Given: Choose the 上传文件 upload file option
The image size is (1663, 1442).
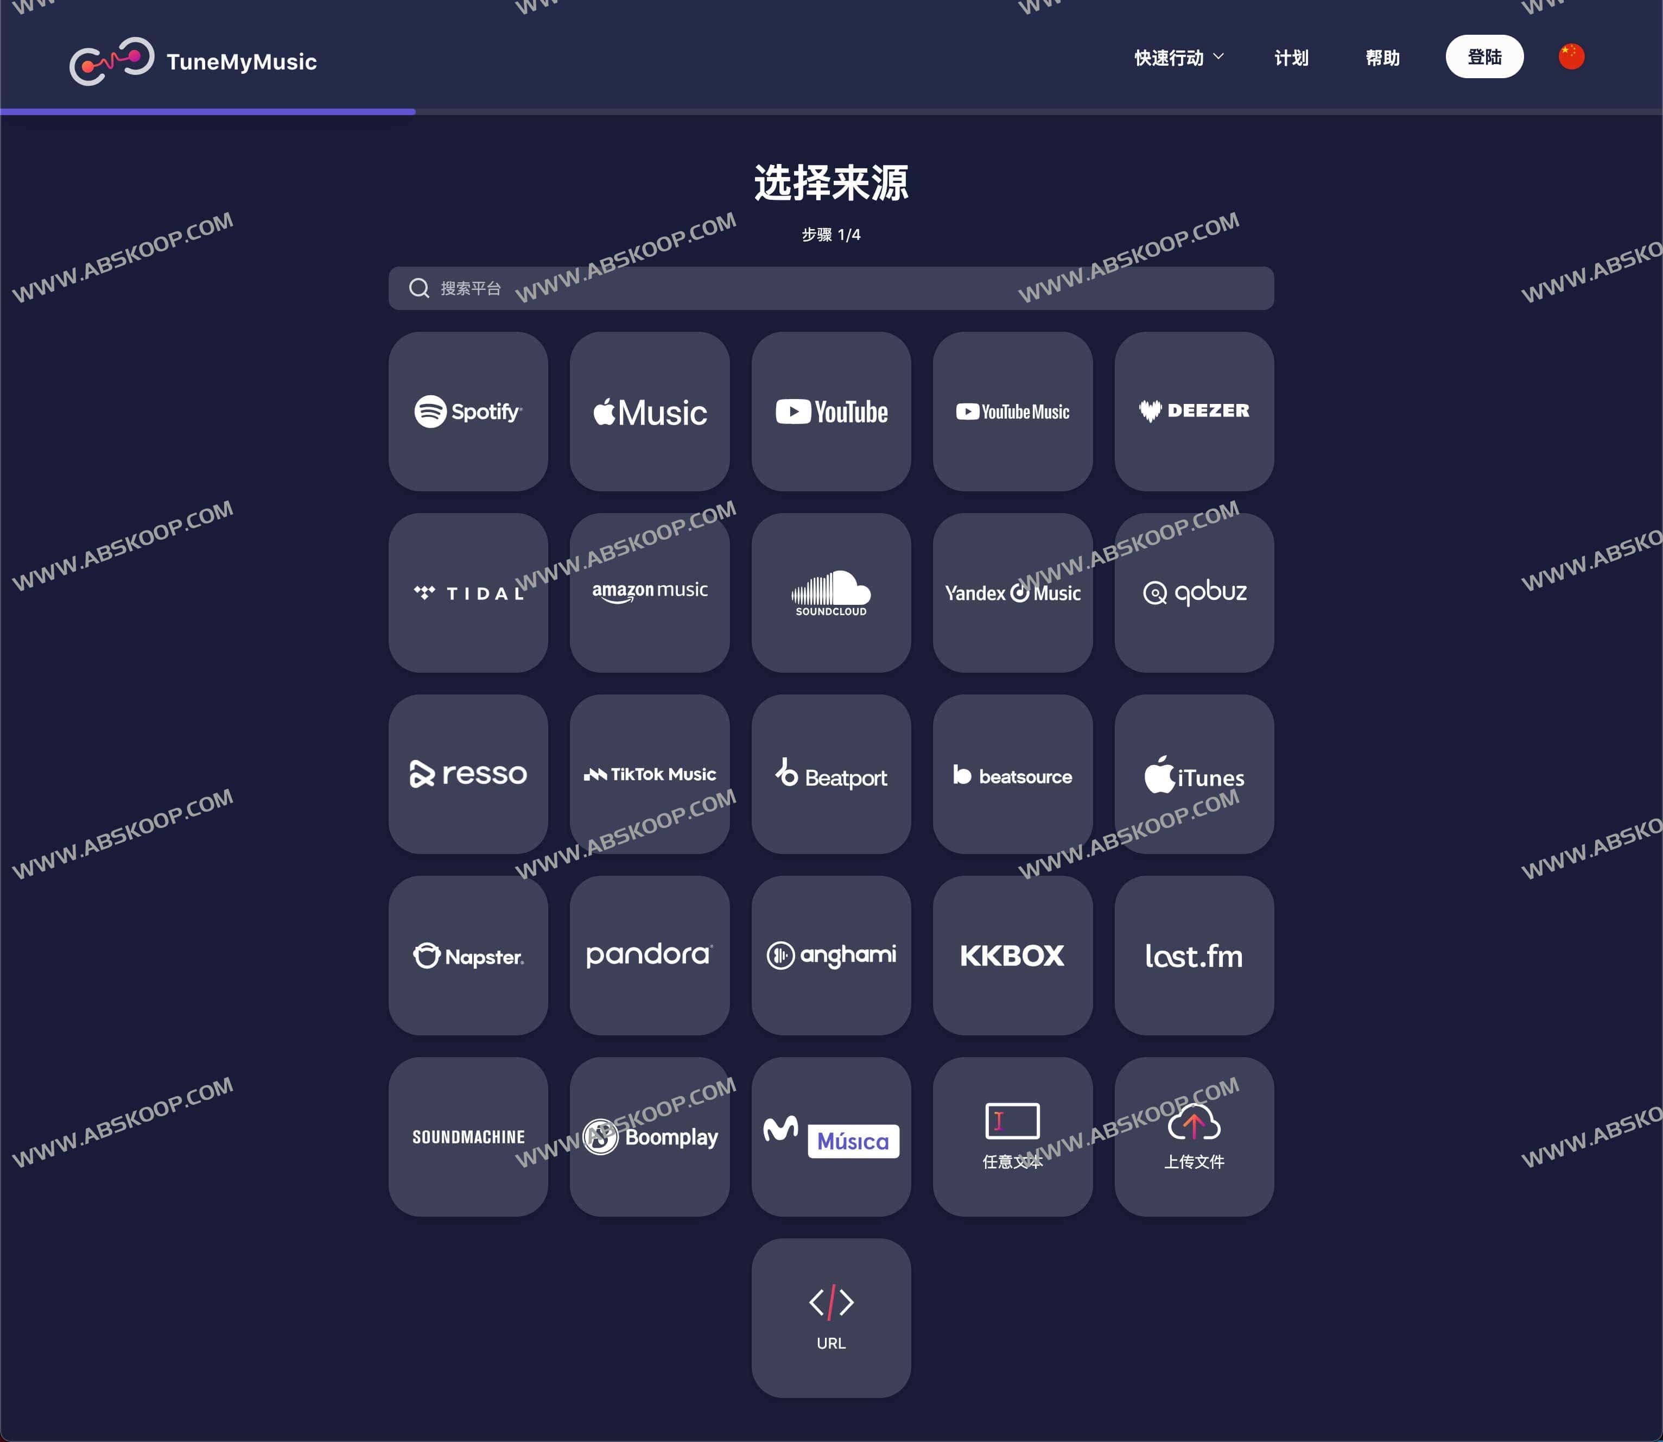Looking at the screenshot, I should [x=1194, y=1137].
